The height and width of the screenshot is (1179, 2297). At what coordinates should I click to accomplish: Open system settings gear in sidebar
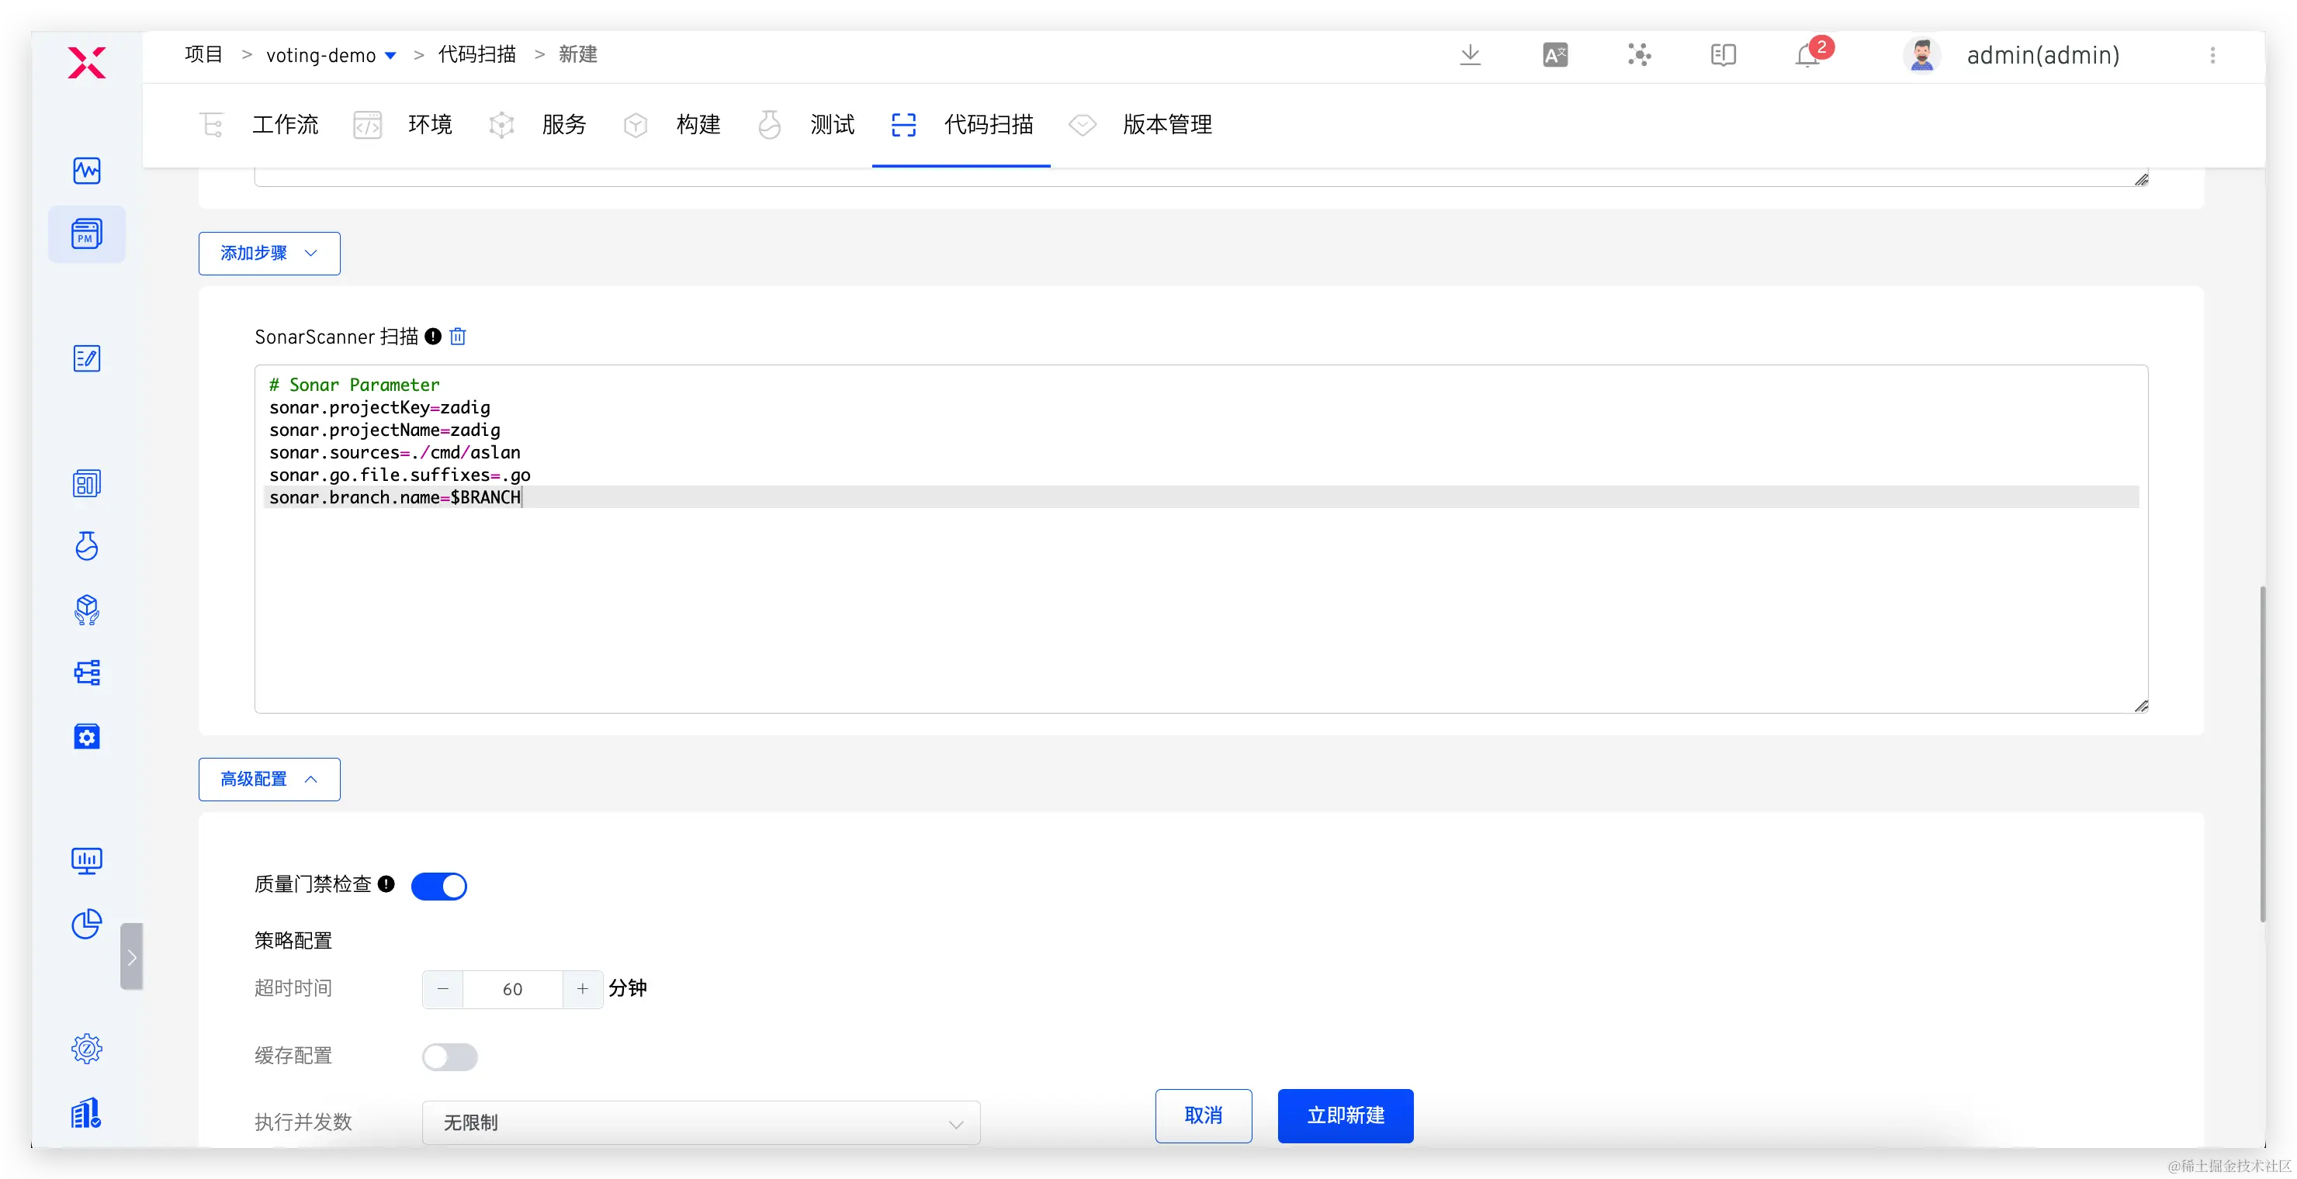pos(86,1048)
